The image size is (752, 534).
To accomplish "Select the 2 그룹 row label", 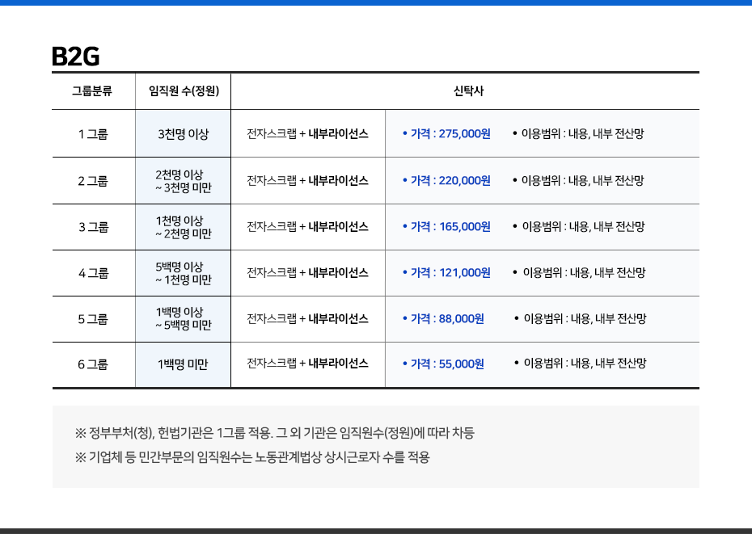I will coord(93,181).
